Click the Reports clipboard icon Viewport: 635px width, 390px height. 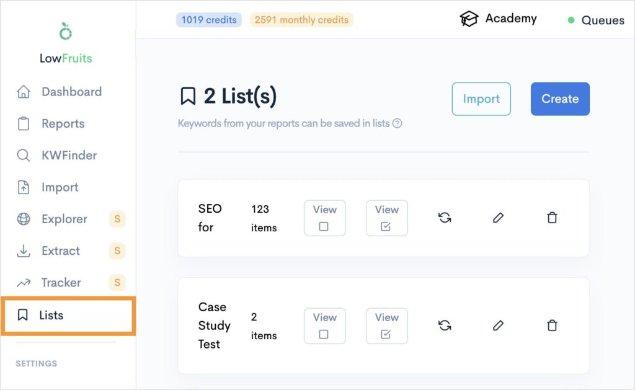23,123
